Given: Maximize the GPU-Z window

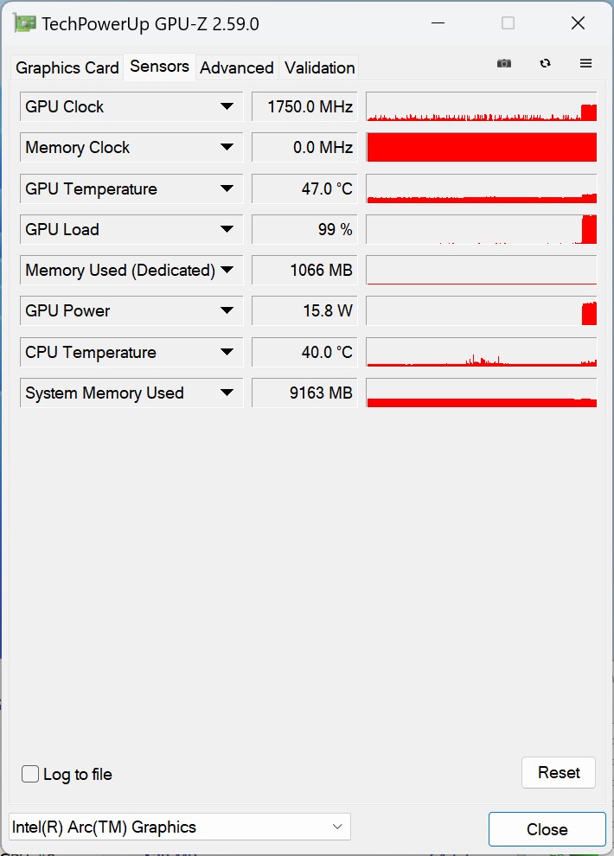Looking at the screenshot, I should (508, 23).
